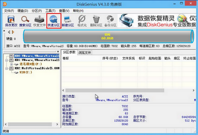Click the 格式化 format icon
Viewport: 198px width, 135px height.
click(82, 21)
